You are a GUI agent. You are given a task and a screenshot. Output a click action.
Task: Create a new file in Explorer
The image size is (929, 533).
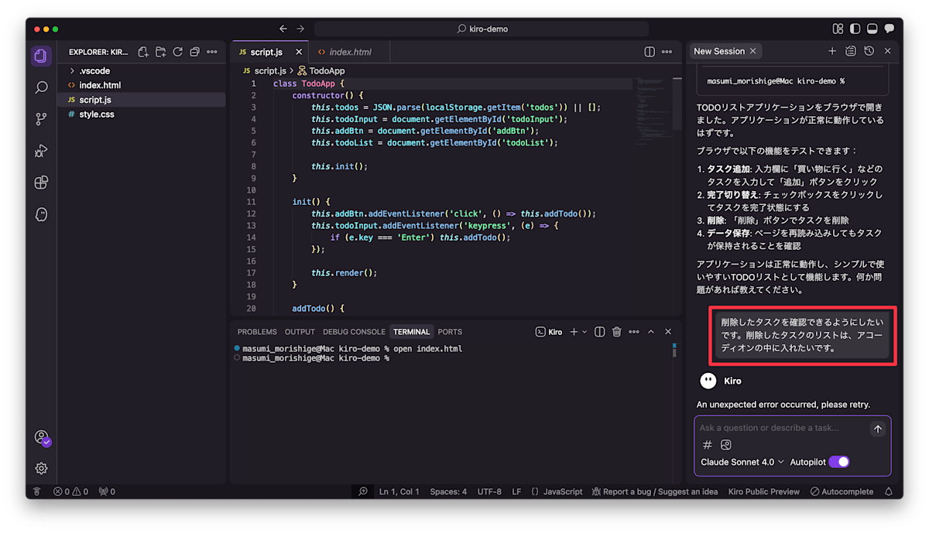[x=143, y=52]
